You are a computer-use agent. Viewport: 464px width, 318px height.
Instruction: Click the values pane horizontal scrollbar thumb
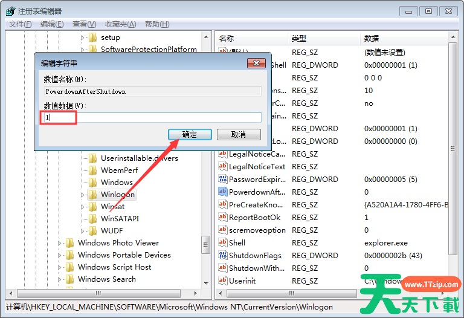coord(291,293)
